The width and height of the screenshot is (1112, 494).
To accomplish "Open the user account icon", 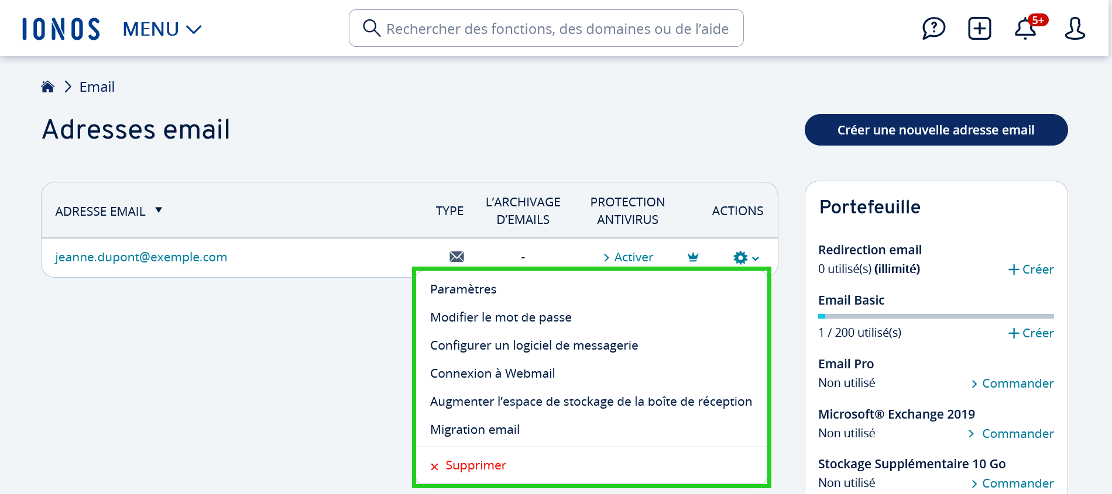I will tap(1075, 28).
